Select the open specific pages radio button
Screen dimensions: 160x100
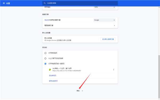coord(45,64)
